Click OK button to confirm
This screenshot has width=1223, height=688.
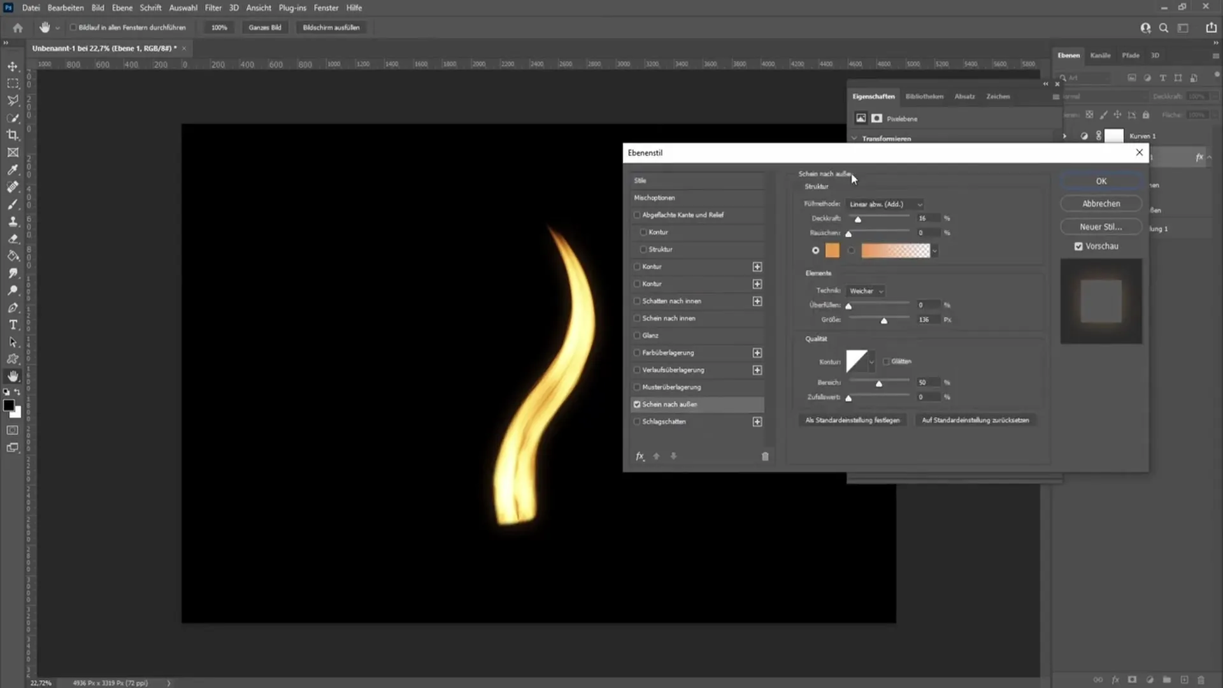[x=1101, y=181]
